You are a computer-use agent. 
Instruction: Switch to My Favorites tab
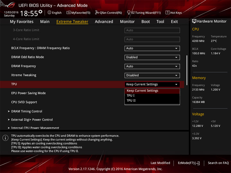point(22,22)
